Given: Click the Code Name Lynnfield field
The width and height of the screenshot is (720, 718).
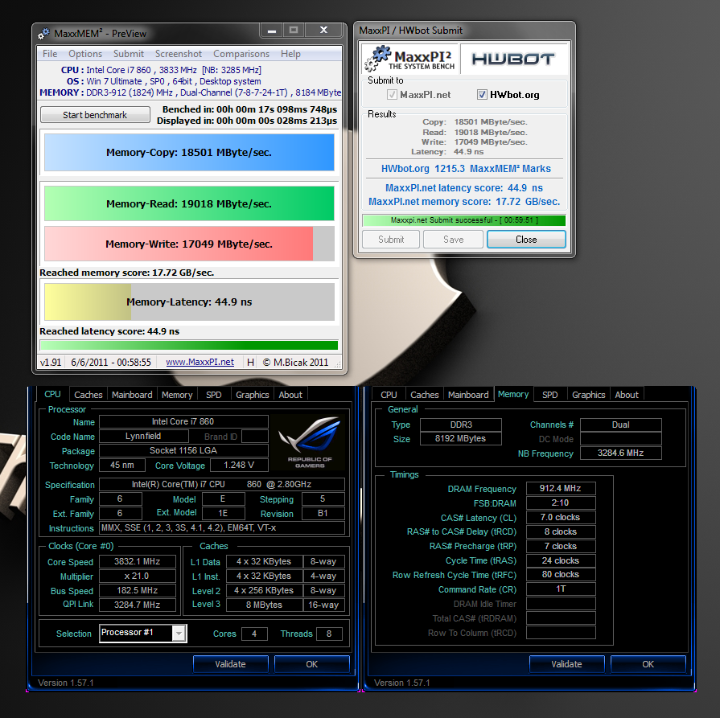Looking at the screenshot, I should click(143, 436).
